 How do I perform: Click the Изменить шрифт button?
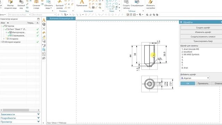pos(203,32)
